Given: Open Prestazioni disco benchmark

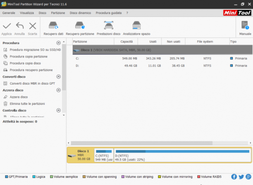Looking at the screenshot, I should pyautogui.click(x=108, y=28).
